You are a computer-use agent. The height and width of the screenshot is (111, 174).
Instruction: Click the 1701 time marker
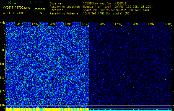(18, 24)
